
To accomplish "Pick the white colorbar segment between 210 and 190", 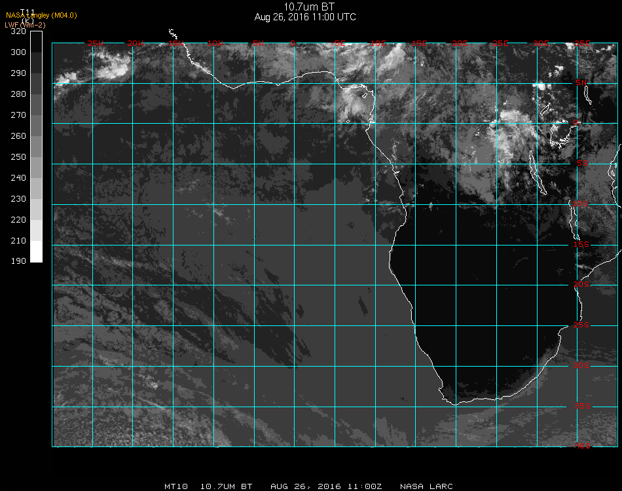I will (x=36, y=251).
